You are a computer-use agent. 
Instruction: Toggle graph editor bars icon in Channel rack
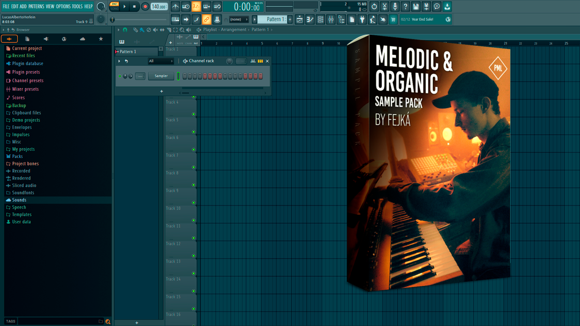(x=253, y=61)
